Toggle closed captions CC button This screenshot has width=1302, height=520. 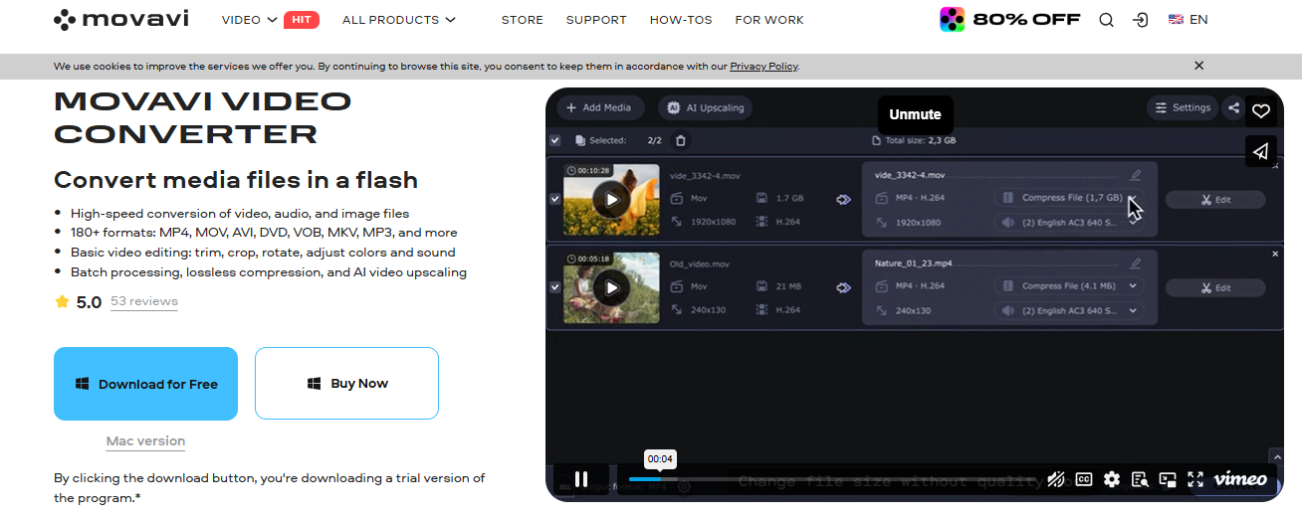[x=1084, y=479]
